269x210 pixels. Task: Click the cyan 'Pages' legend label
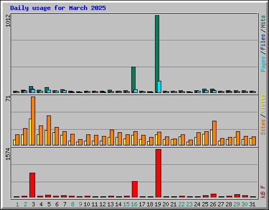[x=263, y=64]
